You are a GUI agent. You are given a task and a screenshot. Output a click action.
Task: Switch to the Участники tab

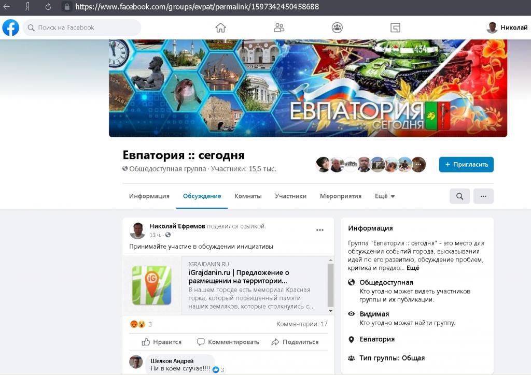coord(290,196)
